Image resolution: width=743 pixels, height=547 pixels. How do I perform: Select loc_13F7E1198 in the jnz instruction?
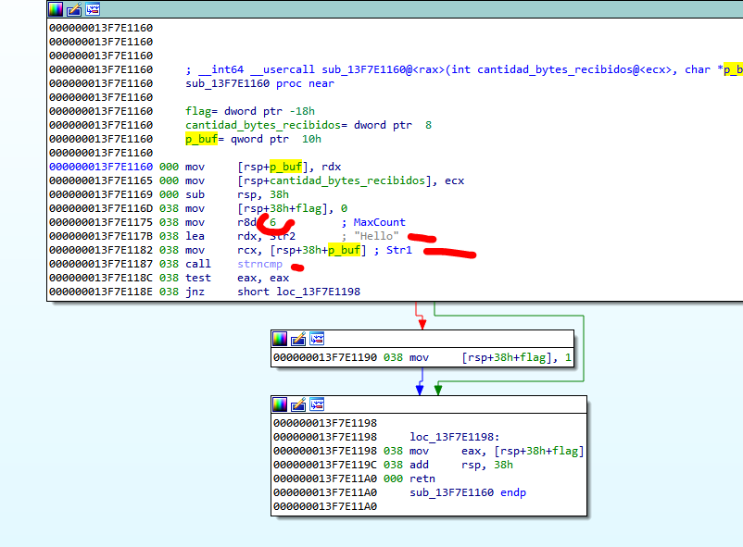point(312,292)
